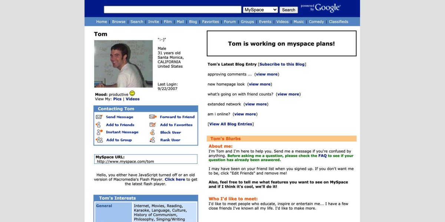
Task: Click the Send Message envelope icon
Action: (x=99, y=117)
